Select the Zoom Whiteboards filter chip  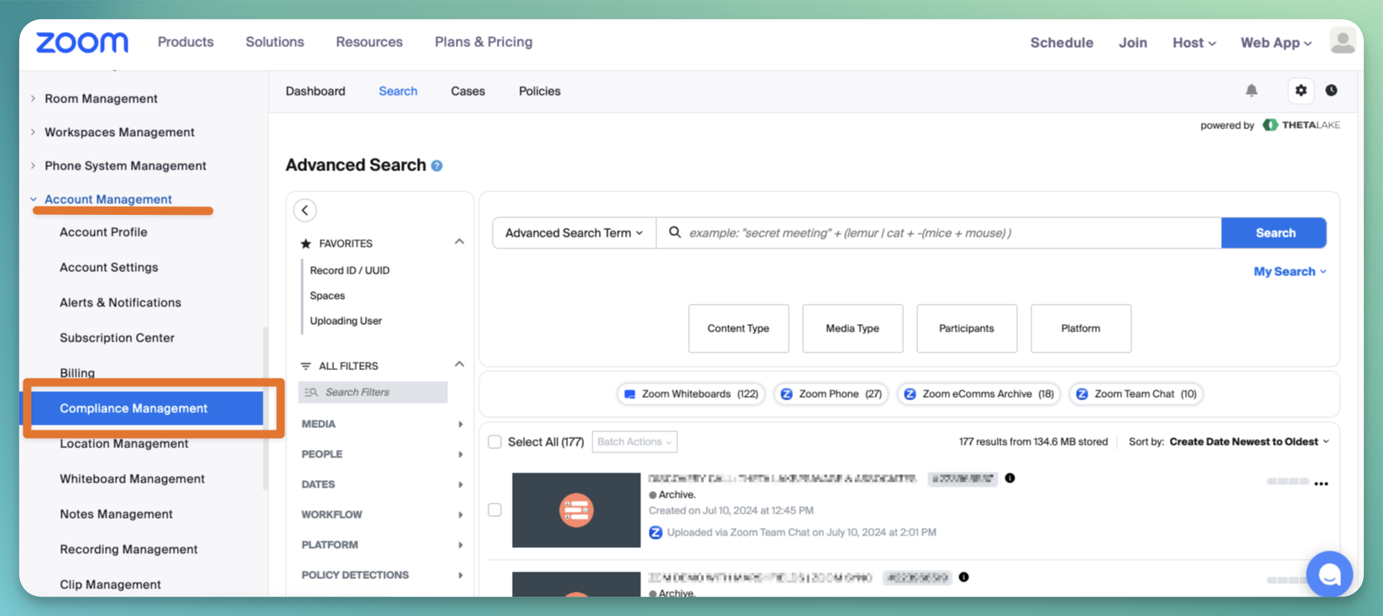691,394
